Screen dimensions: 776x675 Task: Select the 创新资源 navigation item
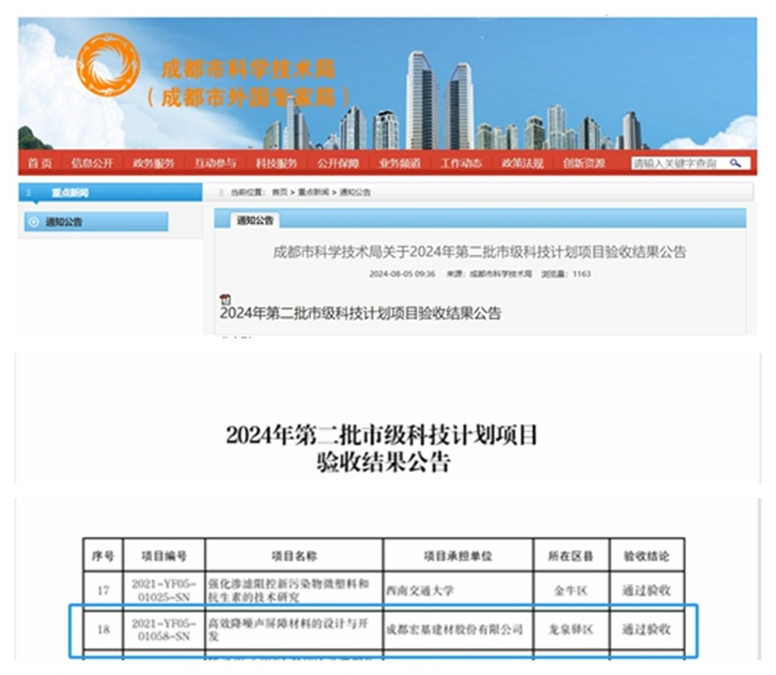click(x=584, y=163)
